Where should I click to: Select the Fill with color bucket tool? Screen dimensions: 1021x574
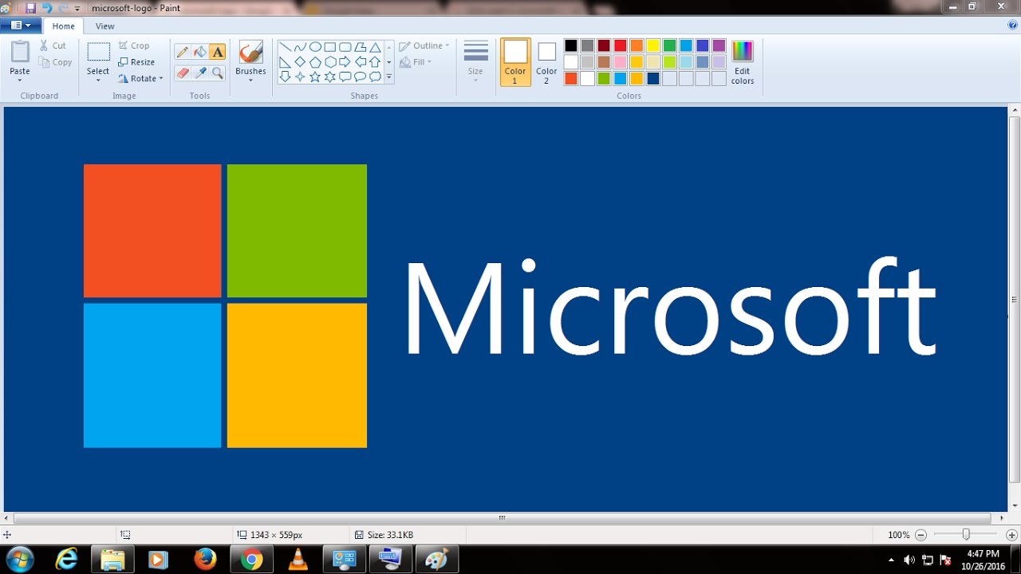200,52
